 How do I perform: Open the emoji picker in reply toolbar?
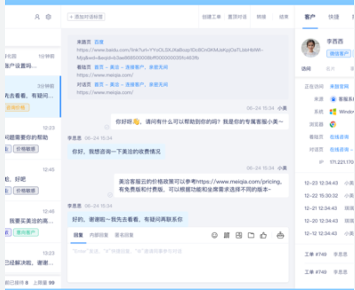[214, 235]
